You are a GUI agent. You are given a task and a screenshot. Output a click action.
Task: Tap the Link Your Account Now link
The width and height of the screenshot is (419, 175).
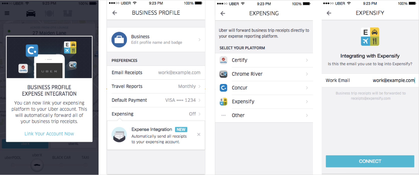pyautogui.click(x=49, y=134)
